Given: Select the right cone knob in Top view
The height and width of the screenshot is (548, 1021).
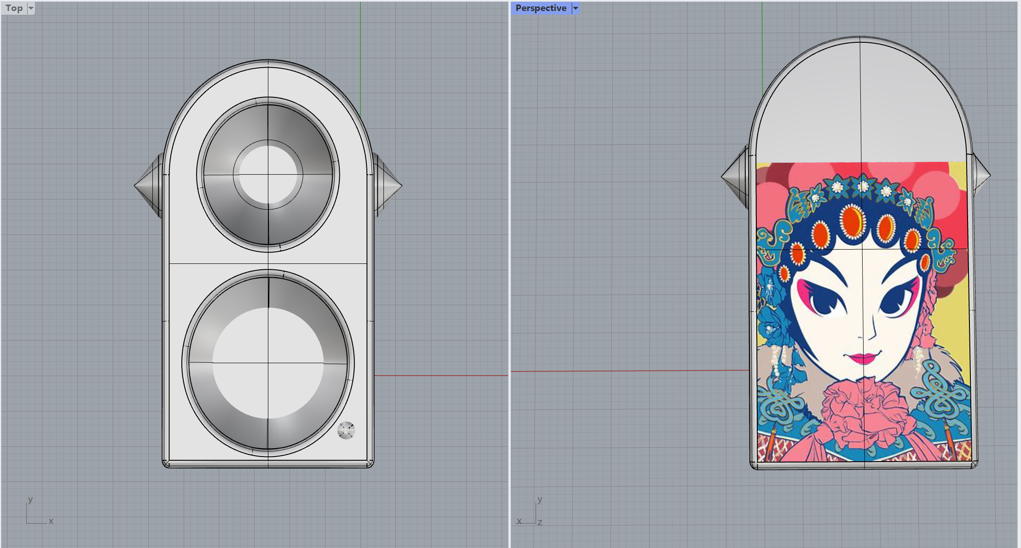Looking at the screenshot, I should pos(387,186).
